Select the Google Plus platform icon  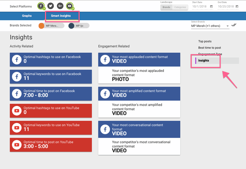pyautogui.click(x=60, y=6)
